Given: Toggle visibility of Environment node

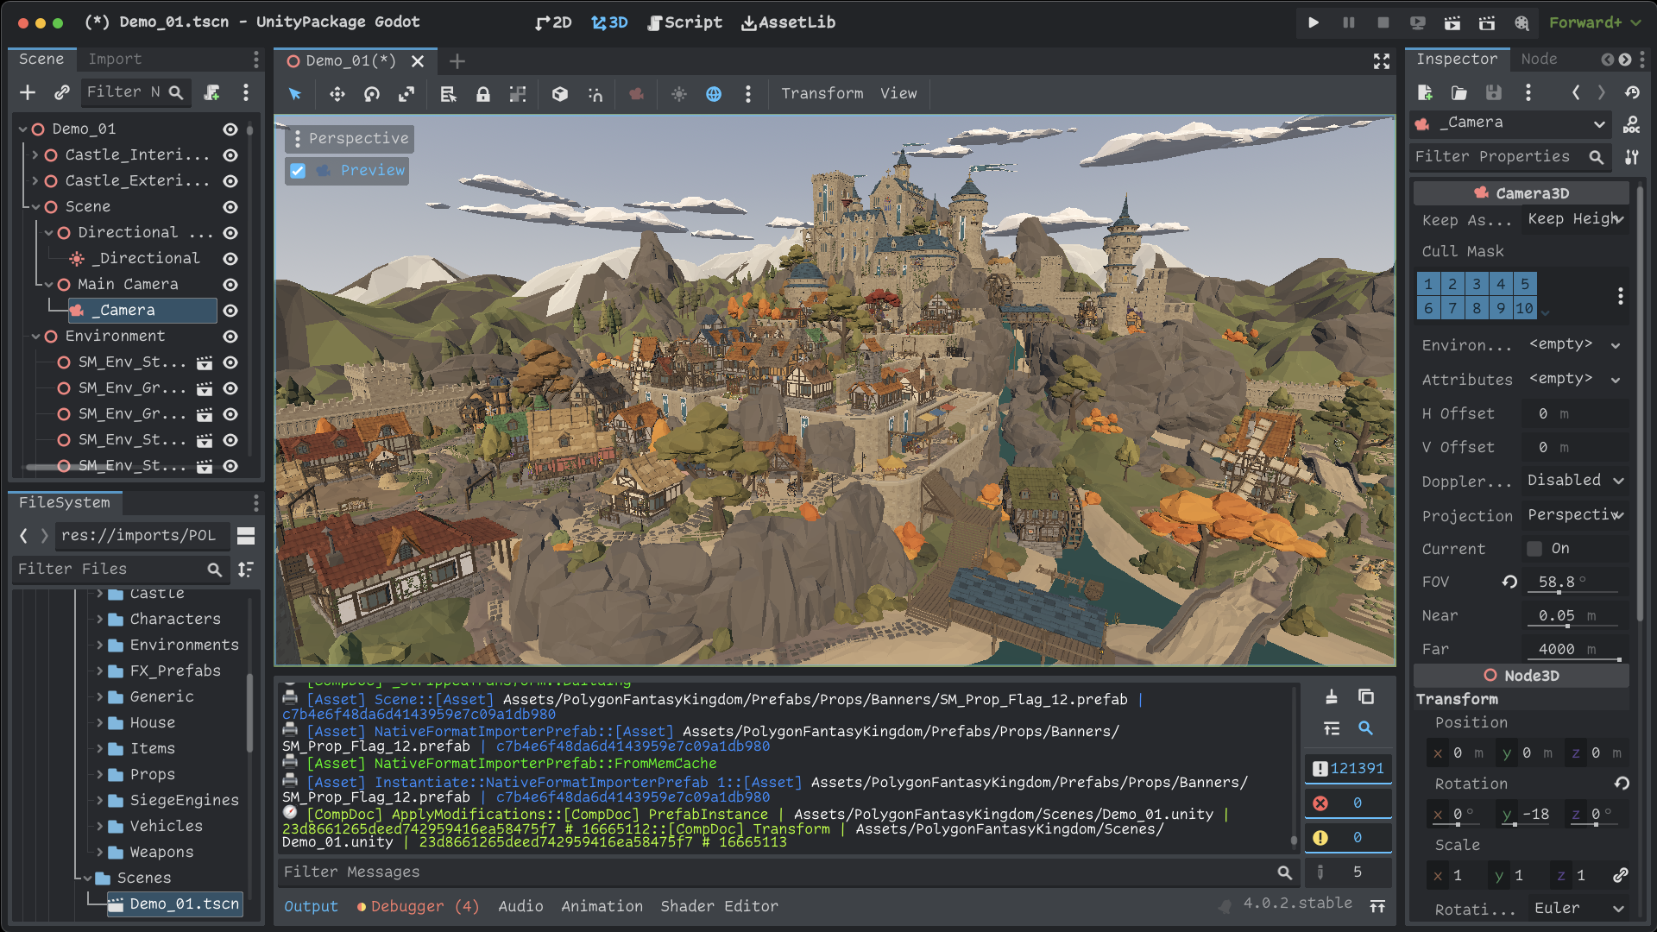Looking at the screenshot, I should [233, 336].
